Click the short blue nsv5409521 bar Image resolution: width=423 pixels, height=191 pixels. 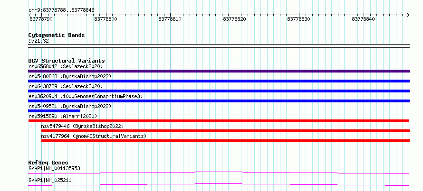click(x=54, y=111)
